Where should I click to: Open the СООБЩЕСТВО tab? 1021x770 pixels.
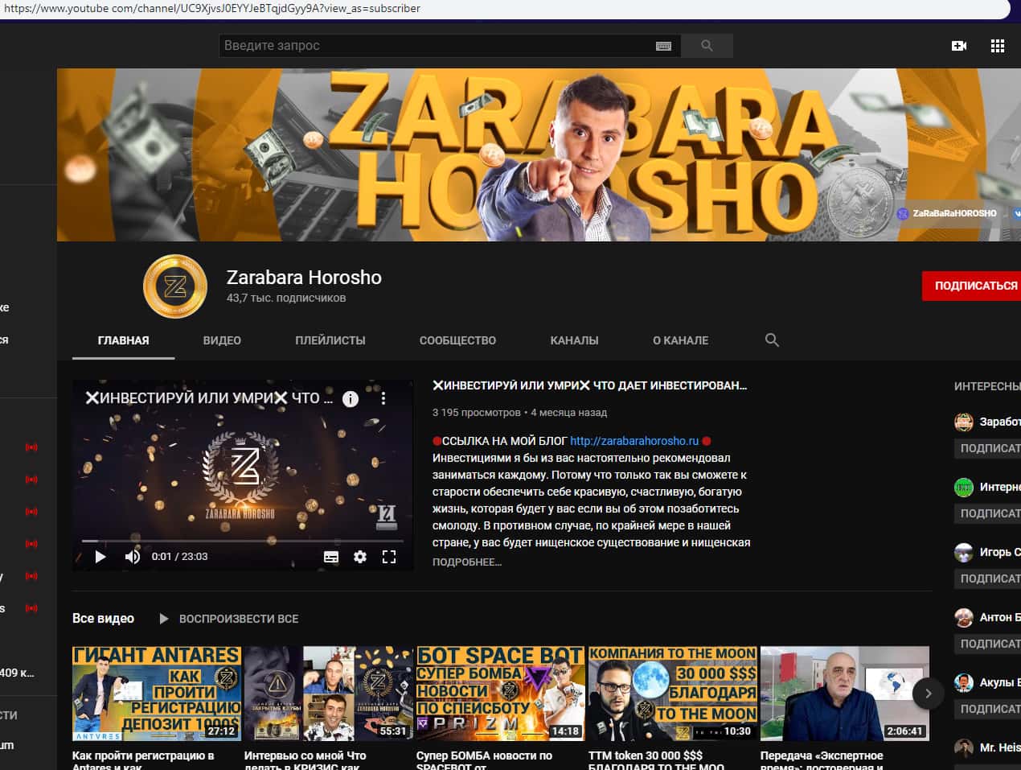coord(457,340)
